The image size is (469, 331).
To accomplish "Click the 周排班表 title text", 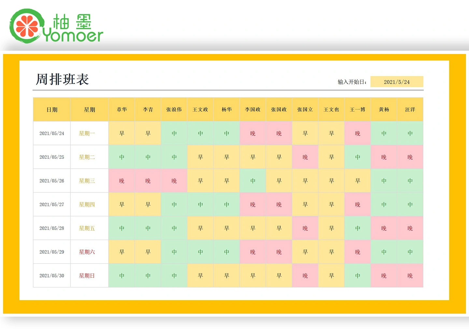I will [62, 79].
